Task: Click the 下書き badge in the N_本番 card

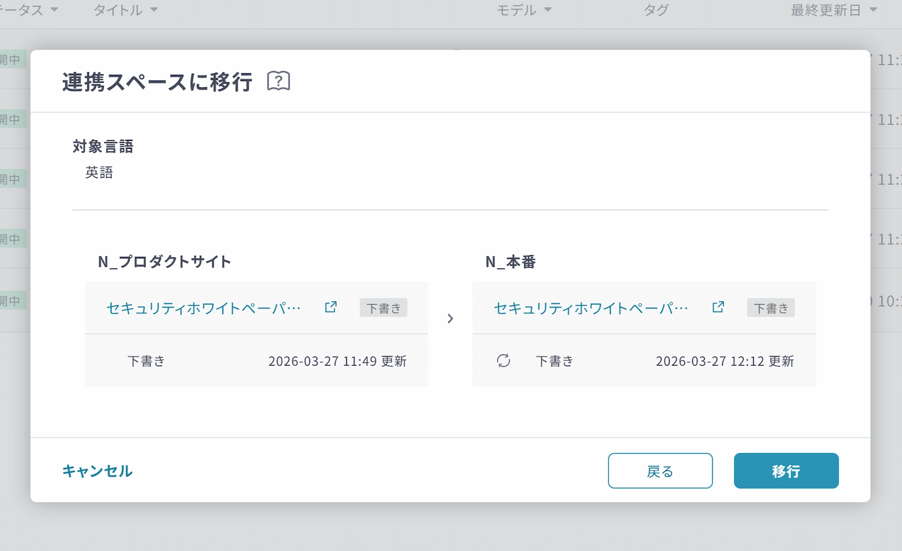Action: point(771,308)
